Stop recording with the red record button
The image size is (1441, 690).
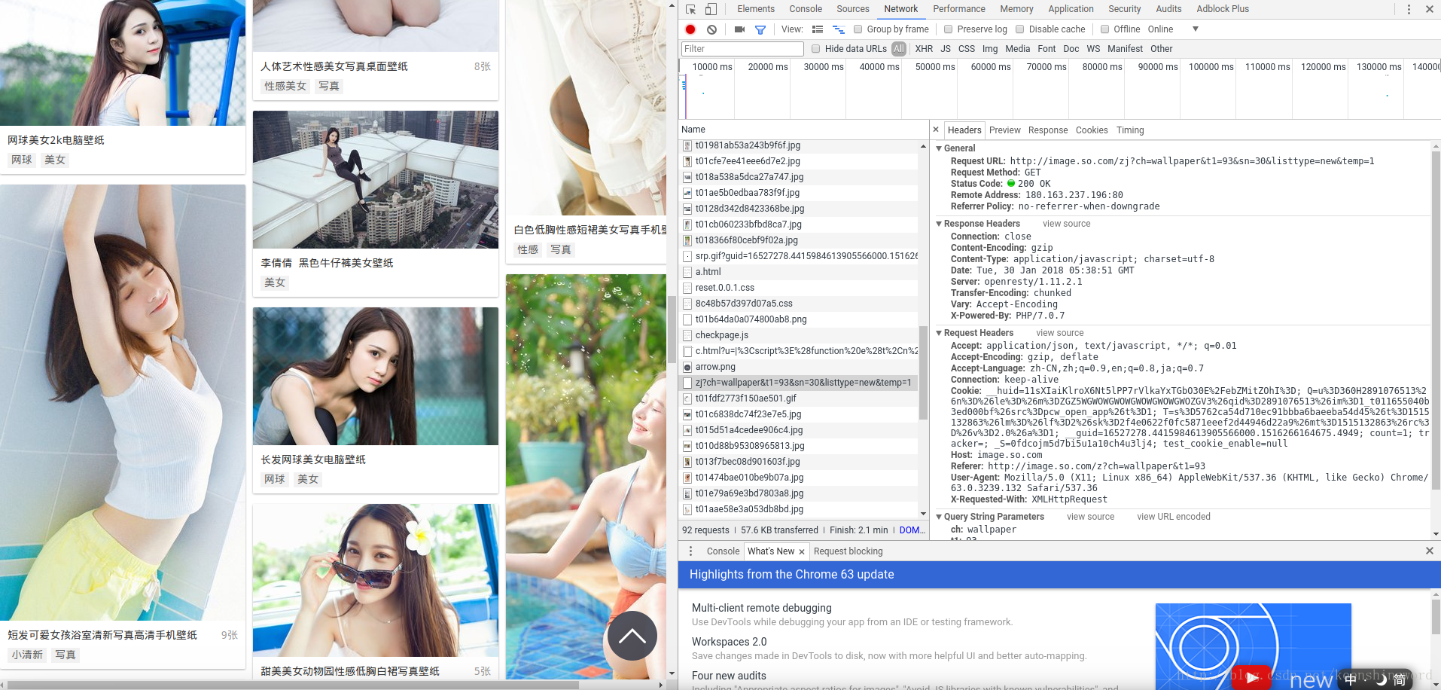(x=690, y=29)
